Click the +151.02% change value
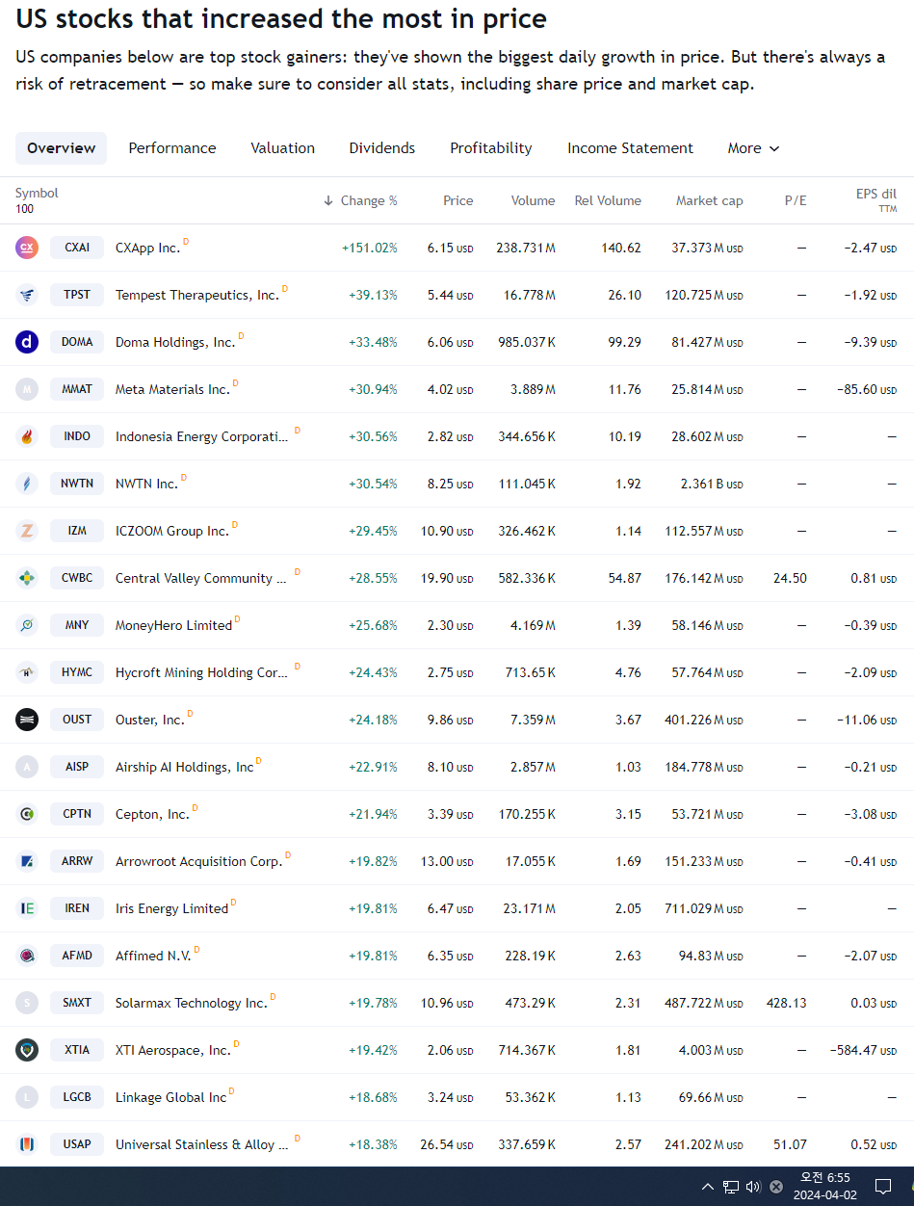 pyautogui.click(x=369, y=248)
